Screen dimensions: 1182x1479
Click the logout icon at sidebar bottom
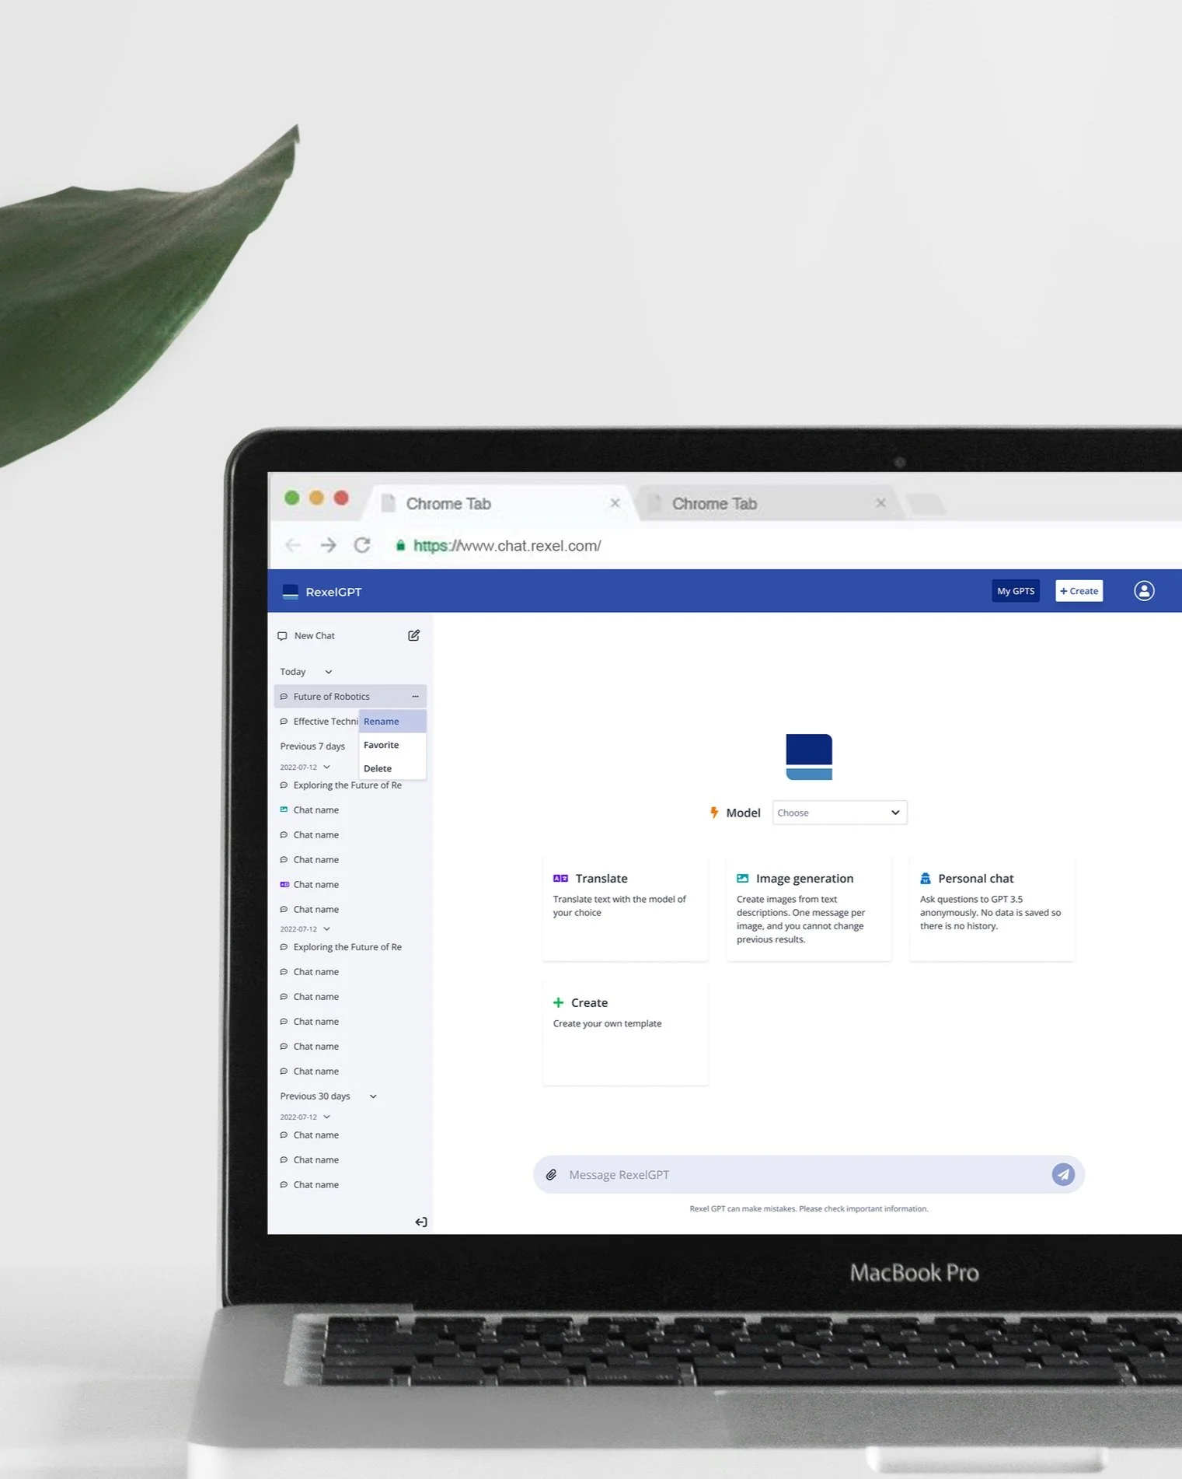click(x=420, y=1222)
